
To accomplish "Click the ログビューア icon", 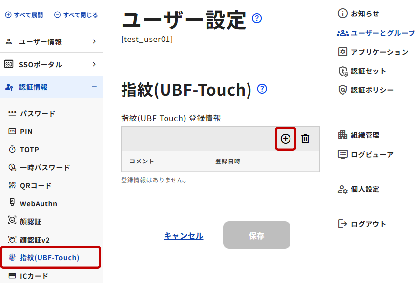I will click(x=342, y=154).
